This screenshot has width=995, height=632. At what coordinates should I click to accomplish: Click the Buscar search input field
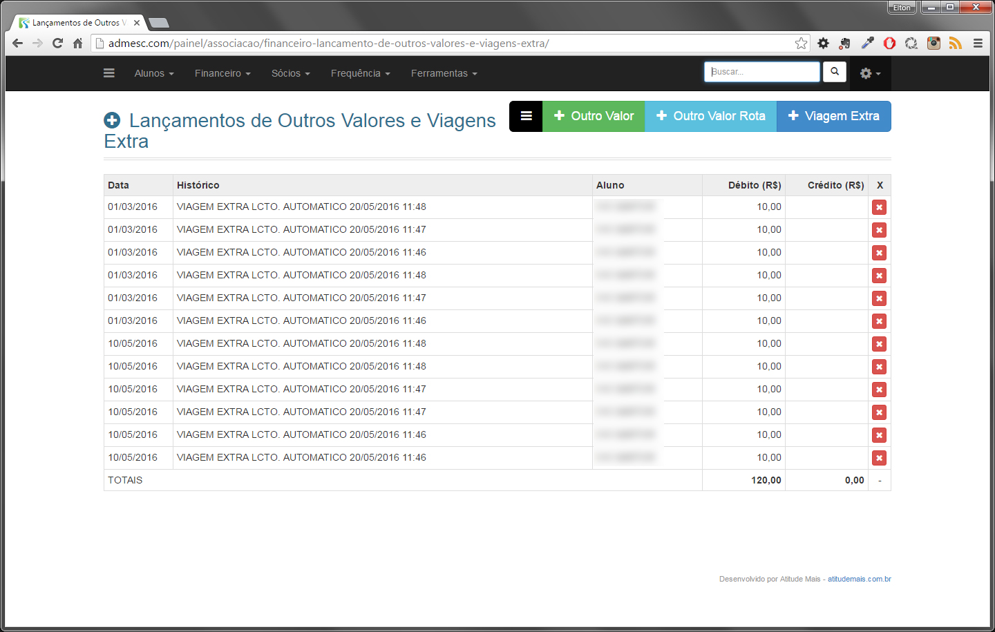pyautogui.click(x=761, y=72)
